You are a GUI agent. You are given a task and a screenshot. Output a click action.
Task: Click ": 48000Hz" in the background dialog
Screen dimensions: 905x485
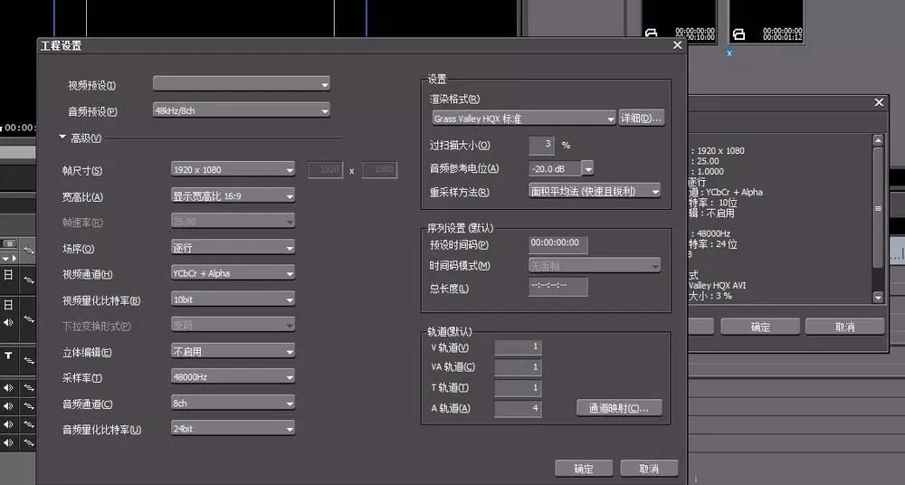coord(710,233)
